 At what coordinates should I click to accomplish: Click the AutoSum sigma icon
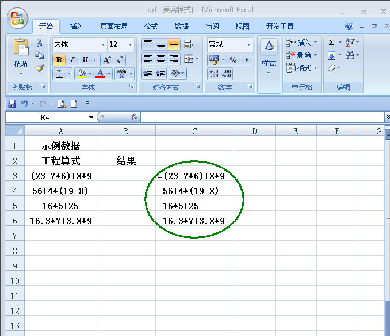(332, 43)
